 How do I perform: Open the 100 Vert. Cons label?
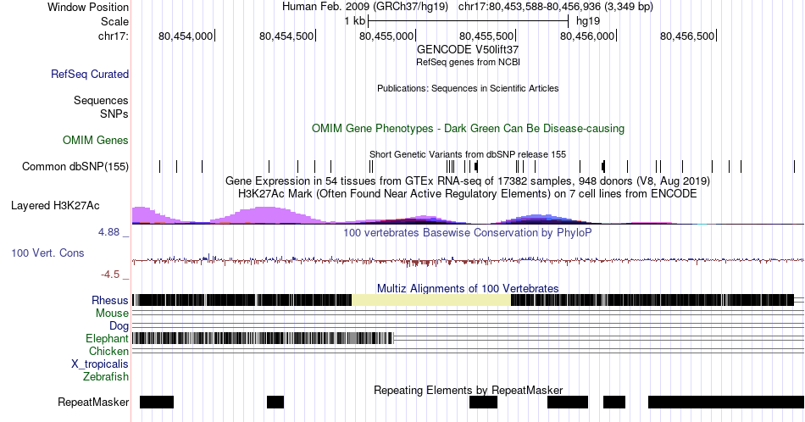click(x=47, y=253)
